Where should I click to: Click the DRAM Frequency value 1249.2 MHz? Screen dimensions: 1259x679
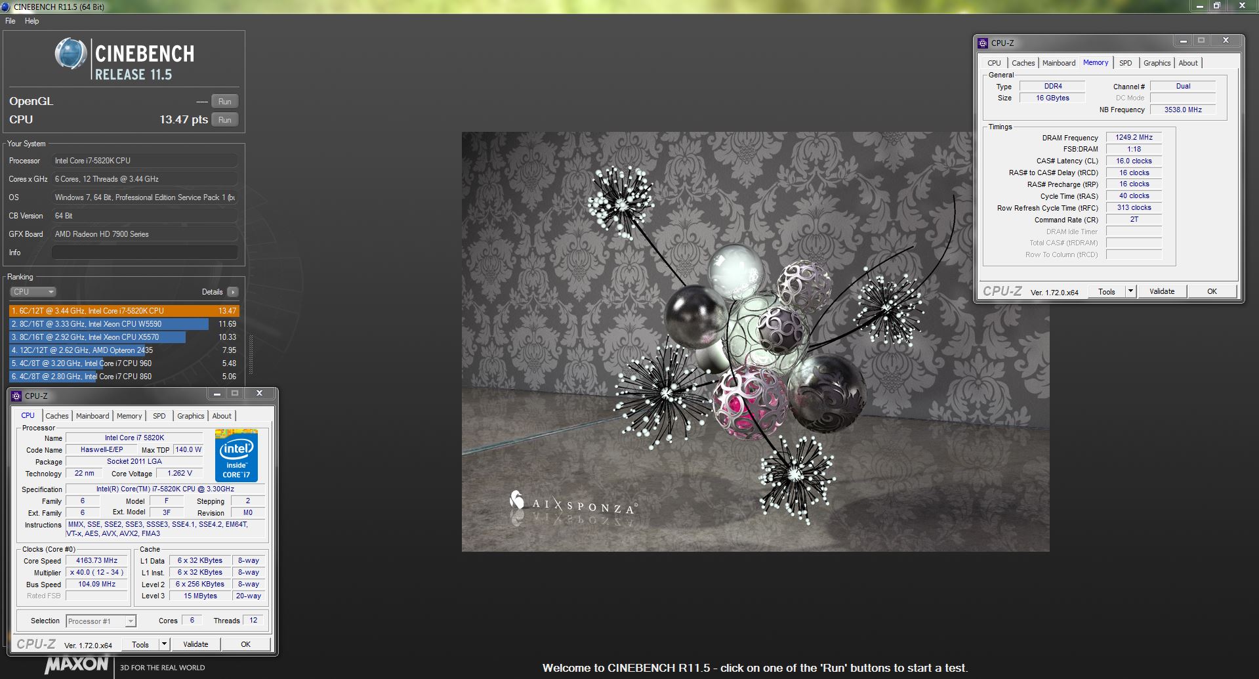(x=1134, y=138)
